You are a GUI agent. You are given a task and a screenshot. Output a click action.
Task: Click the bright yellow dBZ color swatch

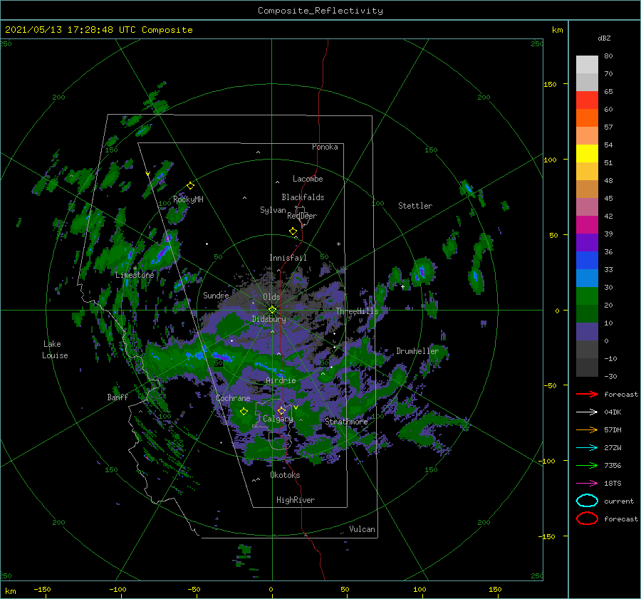coord(587,154)
